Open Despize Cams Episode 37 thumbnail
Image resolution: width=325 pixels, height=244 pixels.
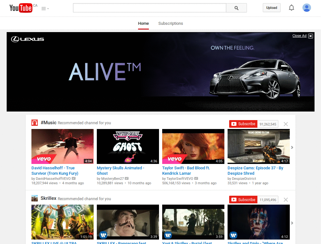(x=259, y=146)
